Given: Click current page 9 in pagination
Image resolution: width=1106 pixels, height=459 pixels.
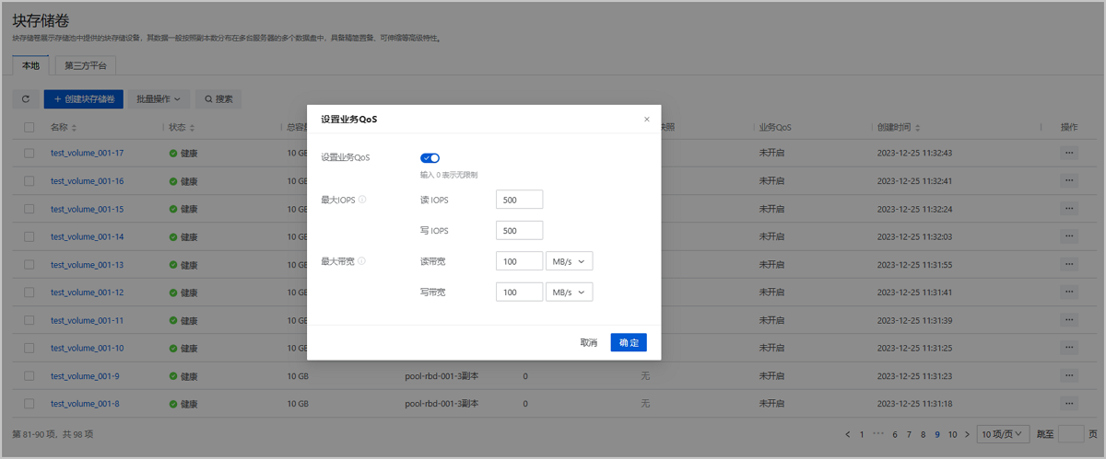Looking at the screenshot, I should (937, 433).
